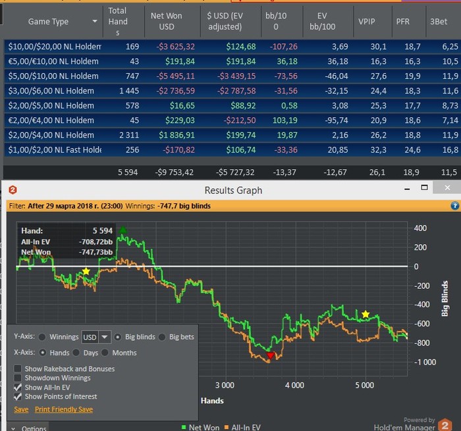Click the Print Friendly Save link
The width and height of the screenshot is (461, 431).
[64, 409]
